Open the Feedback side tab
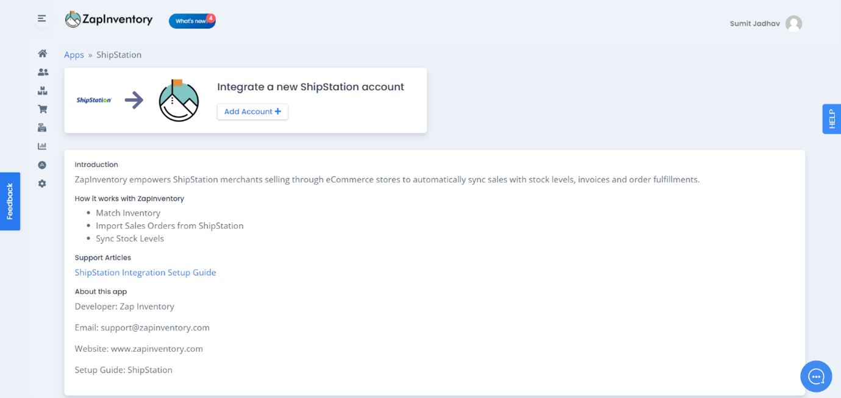The width and height of the screenshot is (841, 398). tap(10, 201)
